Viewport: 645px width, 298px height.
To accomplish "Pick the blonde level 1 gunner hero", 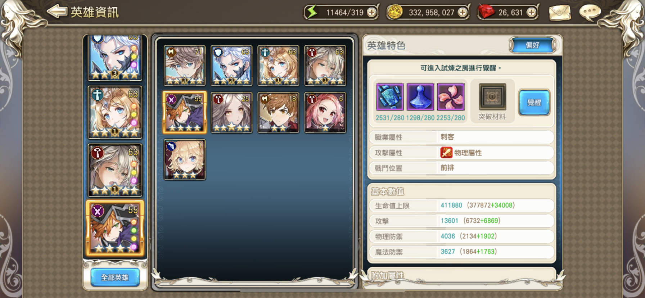I will (185, 159).
